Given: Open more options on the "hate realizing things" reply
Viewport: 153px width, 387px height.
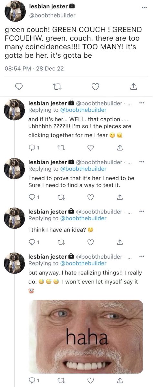Looking at the screenshot, I should point(141,257).
